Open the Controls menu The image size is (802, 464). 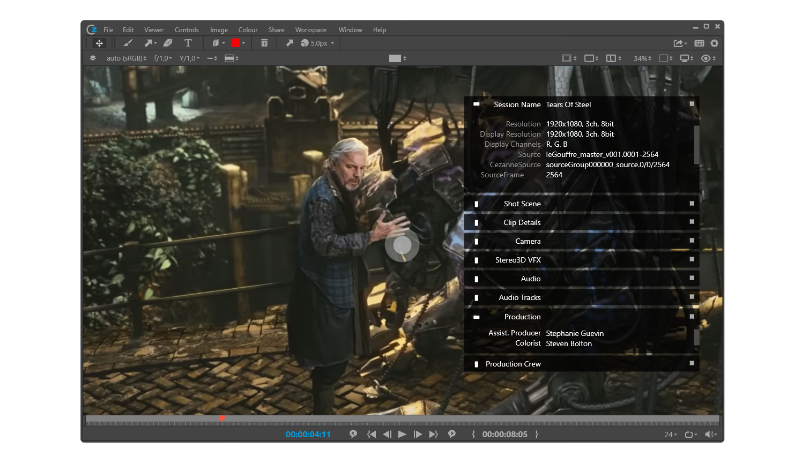point(187,30)
